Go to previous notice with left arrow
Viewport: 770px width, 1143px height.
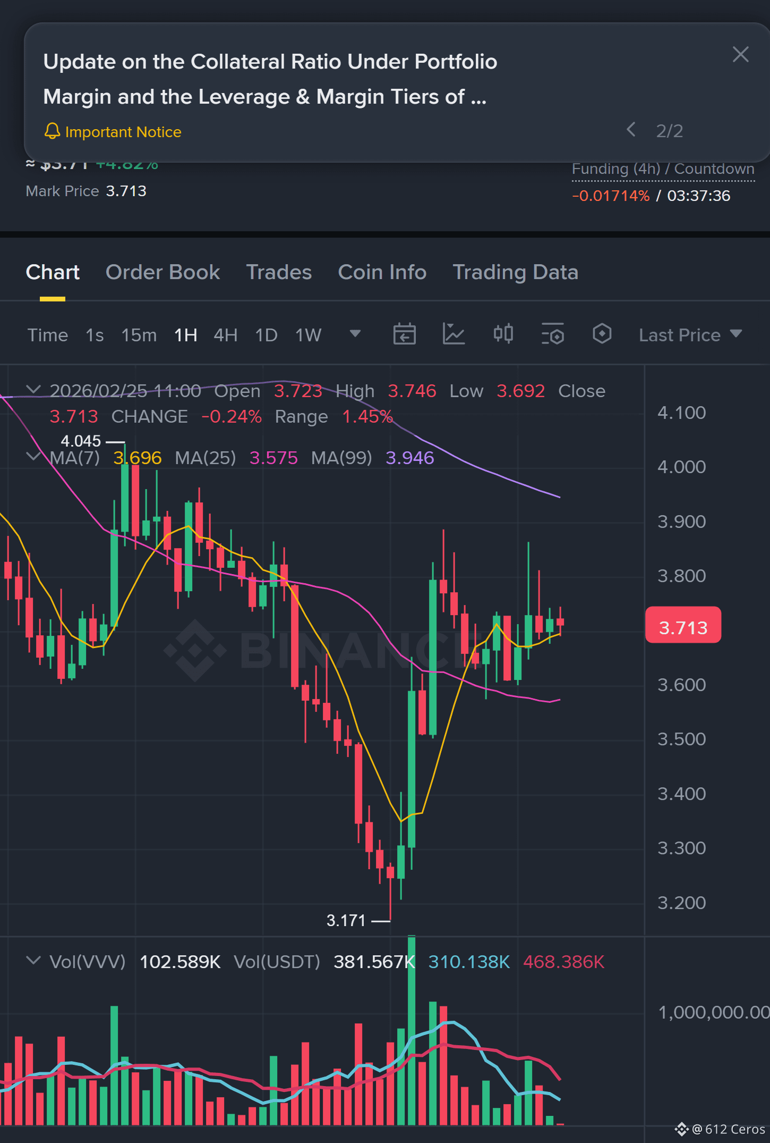pos(631,130)
